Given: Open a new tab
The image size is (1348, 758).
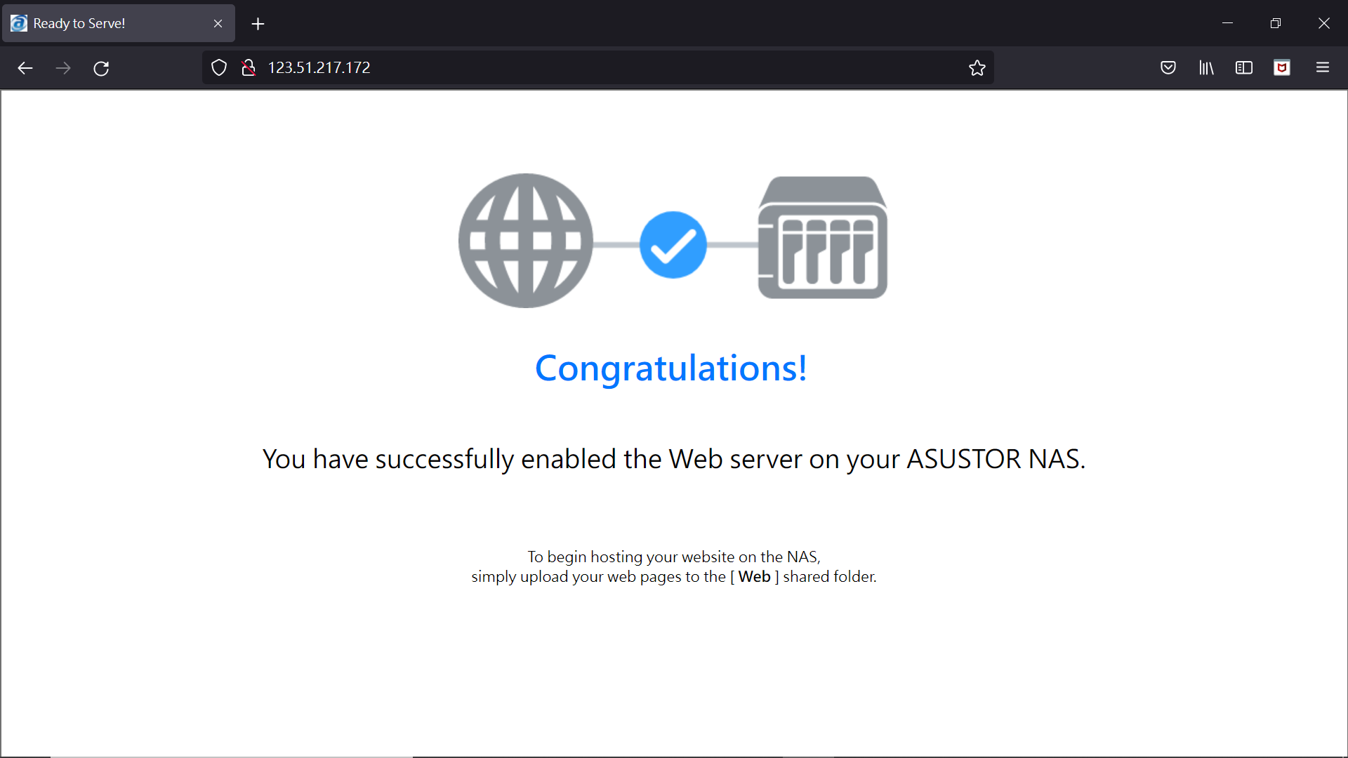Looking at the screenshot, I should pos(258,24).
